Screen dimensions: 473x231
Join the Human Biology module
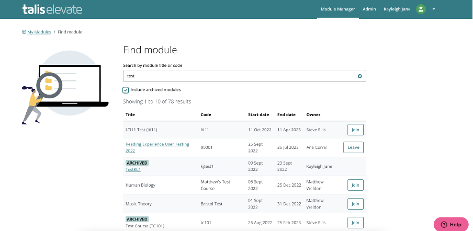click(355, 185)
